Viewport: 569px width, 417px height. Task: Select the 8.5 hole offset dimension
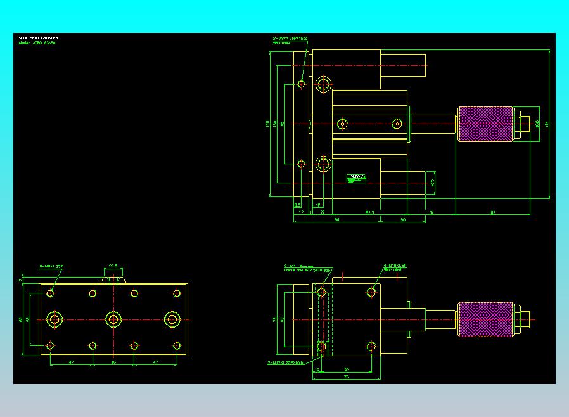click(x=297, y=205)
